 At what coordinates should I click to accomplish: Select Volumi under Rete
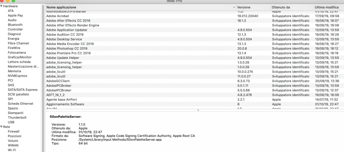click(13, 141)
